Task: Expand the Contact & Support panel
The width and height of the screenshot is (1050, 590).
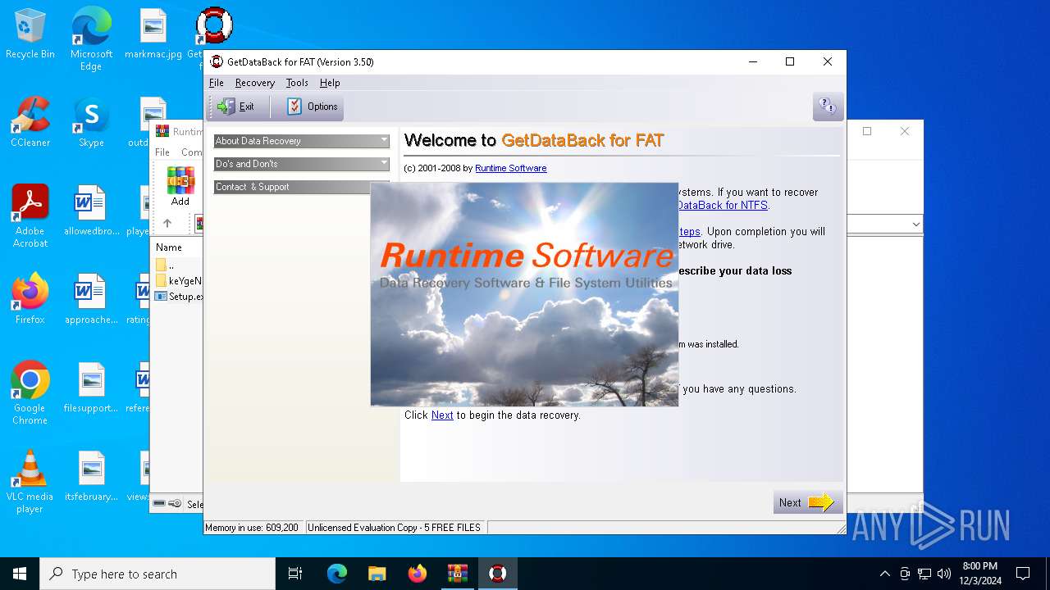Action: coord(292,187)
